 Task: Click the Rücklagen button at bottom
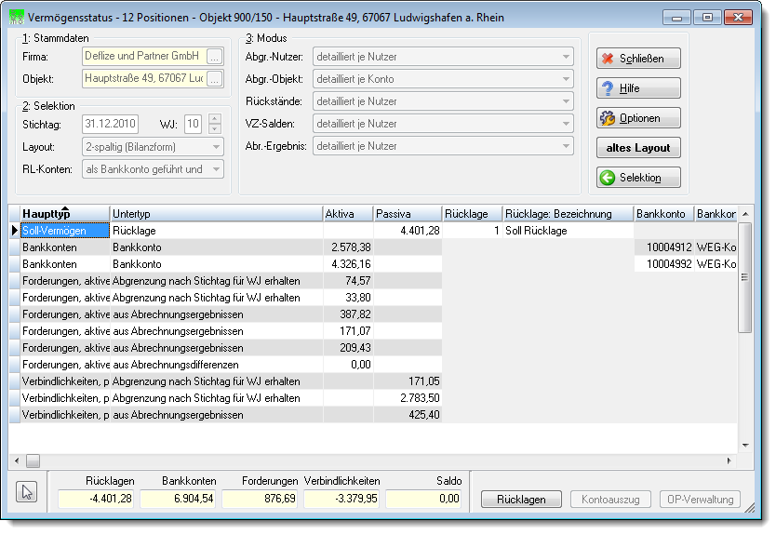point(521,500)
